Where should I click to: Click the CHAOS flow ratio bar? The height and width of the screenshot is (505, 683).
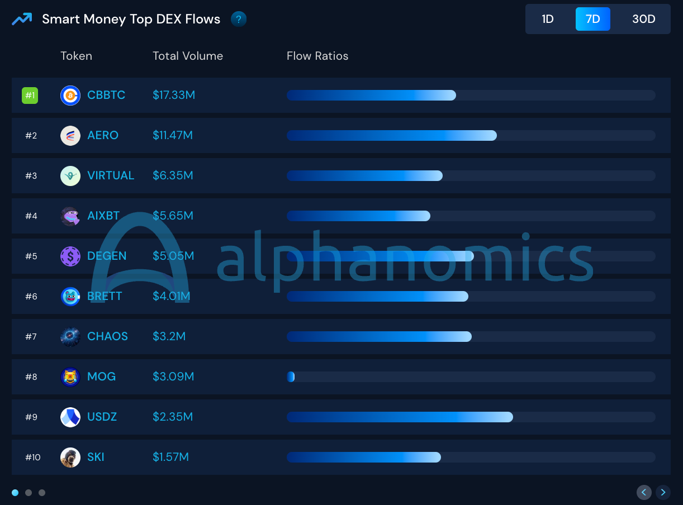[x=471, y=337]
